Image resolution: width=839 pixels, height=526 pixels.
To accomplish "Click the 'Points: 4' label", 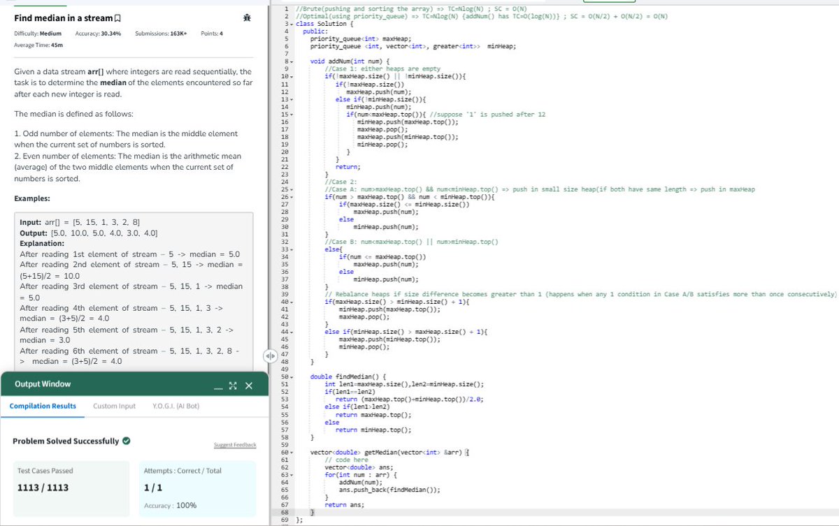I will coord(212,33).
